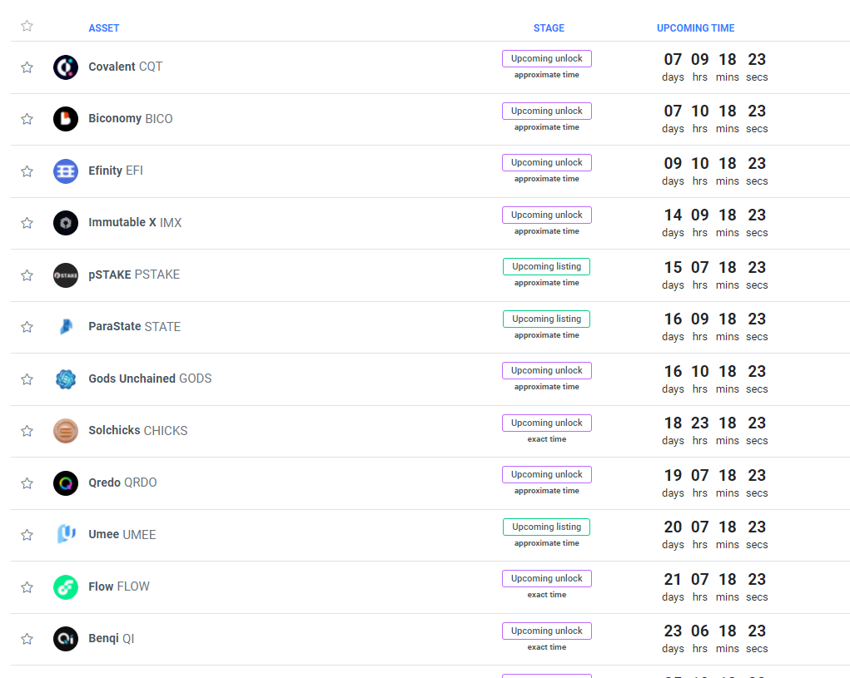Screen dimensions: 850x678
Task: Click Umee's Upcoming listing badge
Action: click(546, 527)
